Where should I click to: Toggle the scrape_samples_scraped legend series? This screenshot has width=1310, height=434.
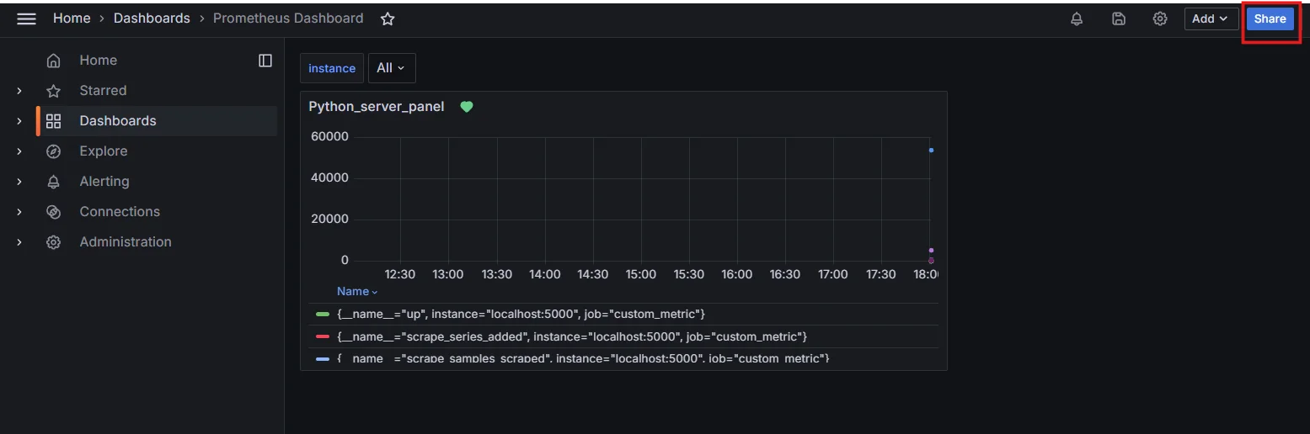coord(583,359)
